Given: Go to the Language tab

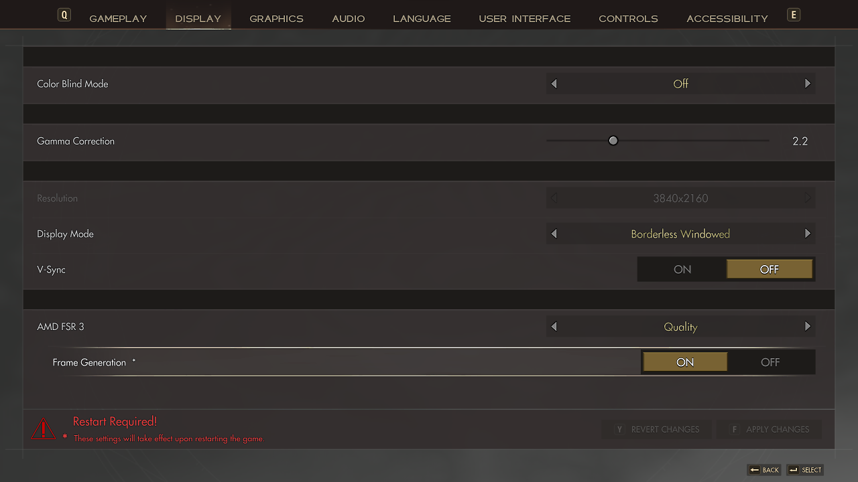Looking at the screenshot, I should tap(422, 19).
